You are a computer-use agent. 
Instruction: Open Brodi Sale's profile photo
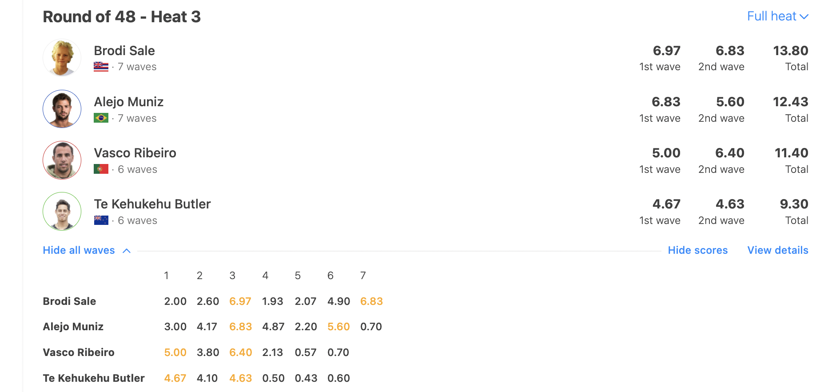click(x=62, y=58)
